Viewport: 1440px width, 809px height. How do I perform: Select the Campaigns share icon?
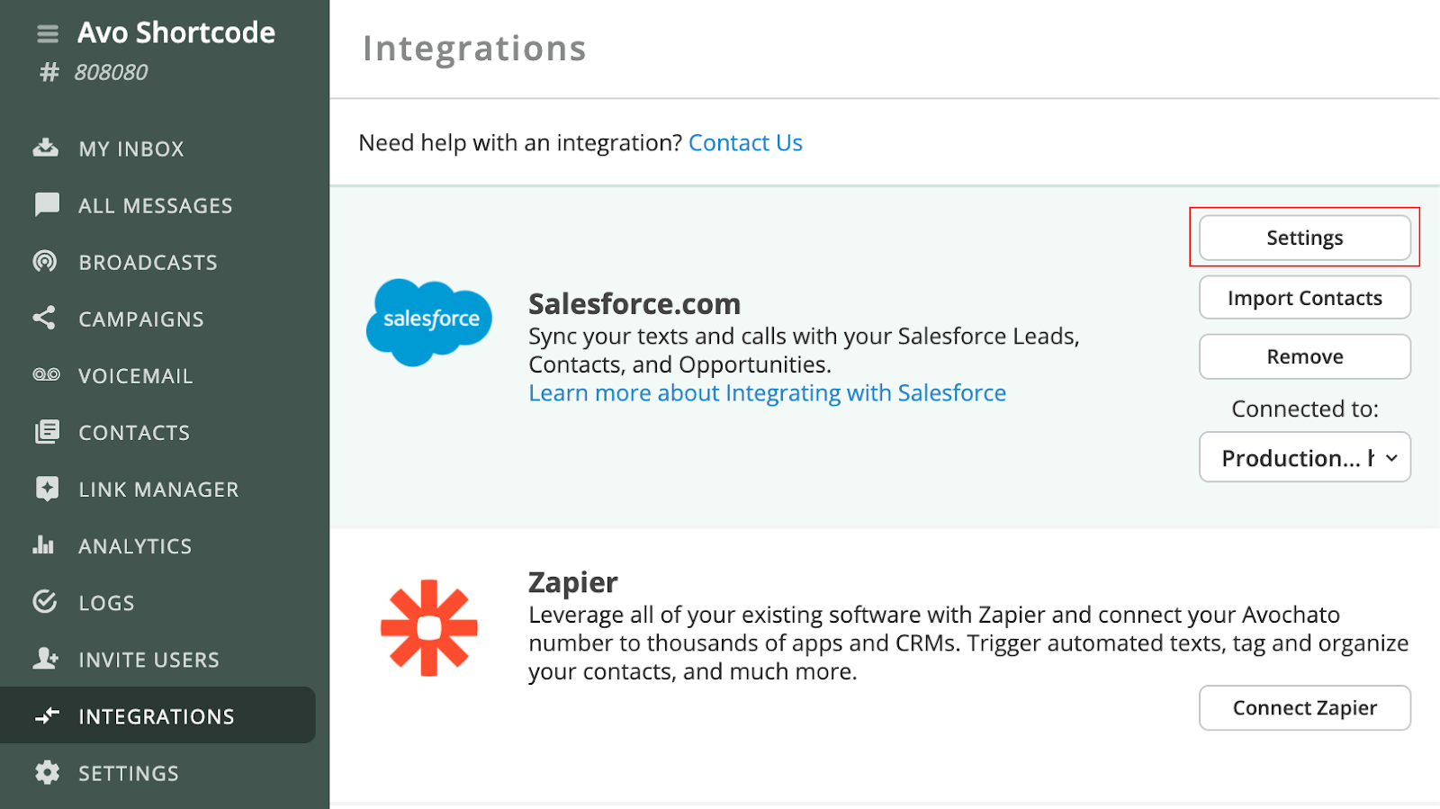[x=46, y=318]
